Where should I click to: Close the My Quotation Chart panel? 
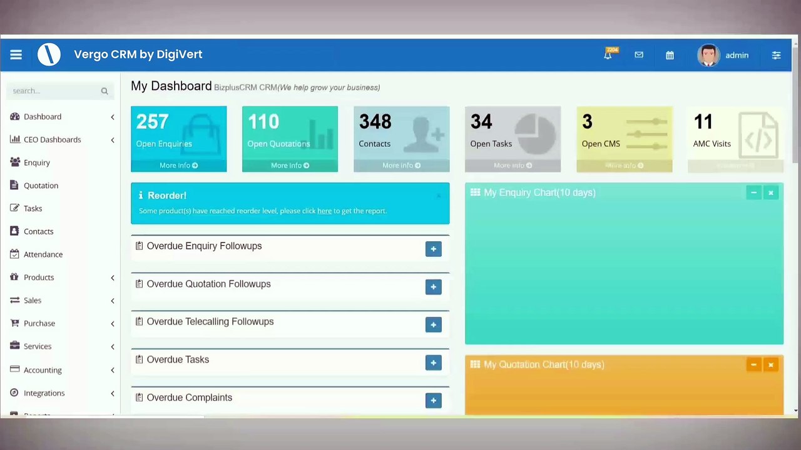point(771,364)
